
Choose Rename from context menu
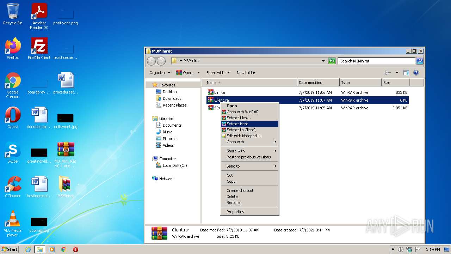249,202
